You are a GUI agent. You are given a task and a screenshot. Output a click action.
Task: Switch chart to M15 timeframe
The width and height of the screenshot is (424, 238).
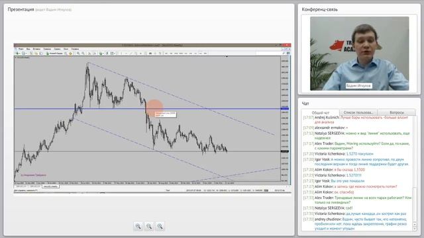point(176,54)
